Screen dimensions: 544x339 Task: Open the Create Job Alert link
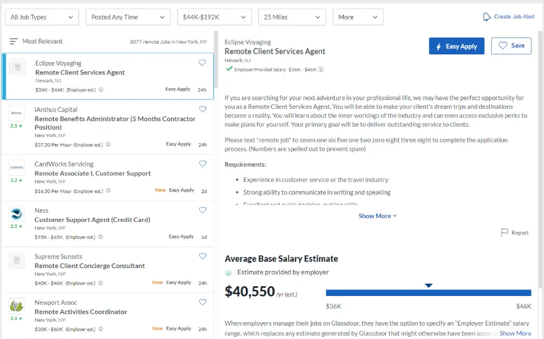(514, 17)
